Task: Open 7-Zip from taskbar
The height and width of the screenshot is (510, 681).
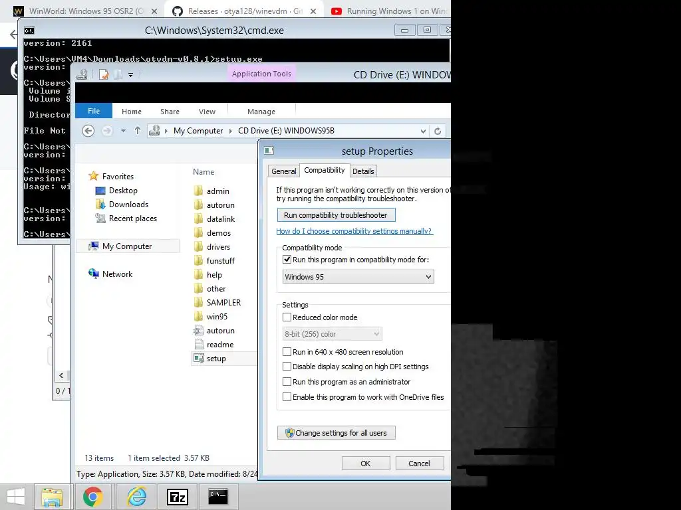Action: click(177, 497)
